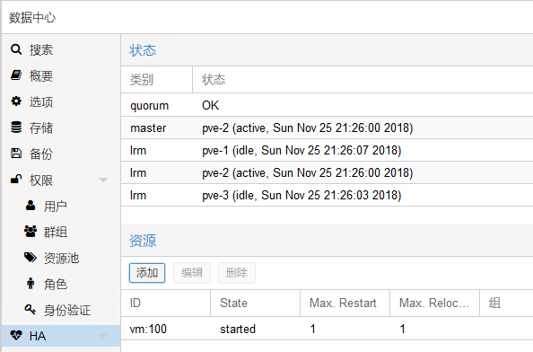Collapse the 权限 permissions section arrow
Screen dimensions: 533x352
(103, 180)
